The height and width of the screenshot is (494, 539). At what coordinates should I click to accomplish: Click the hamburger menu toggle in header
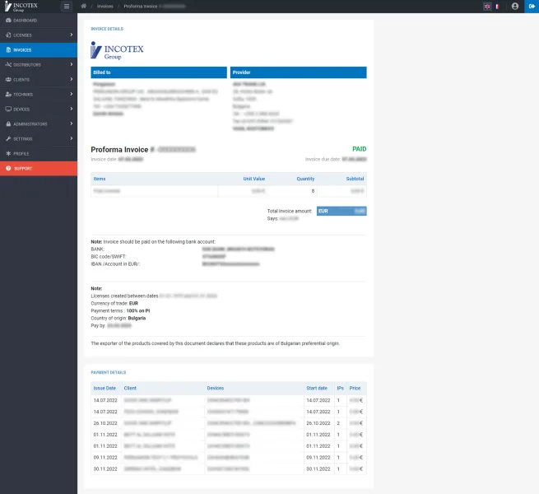(x=67, y=7)
